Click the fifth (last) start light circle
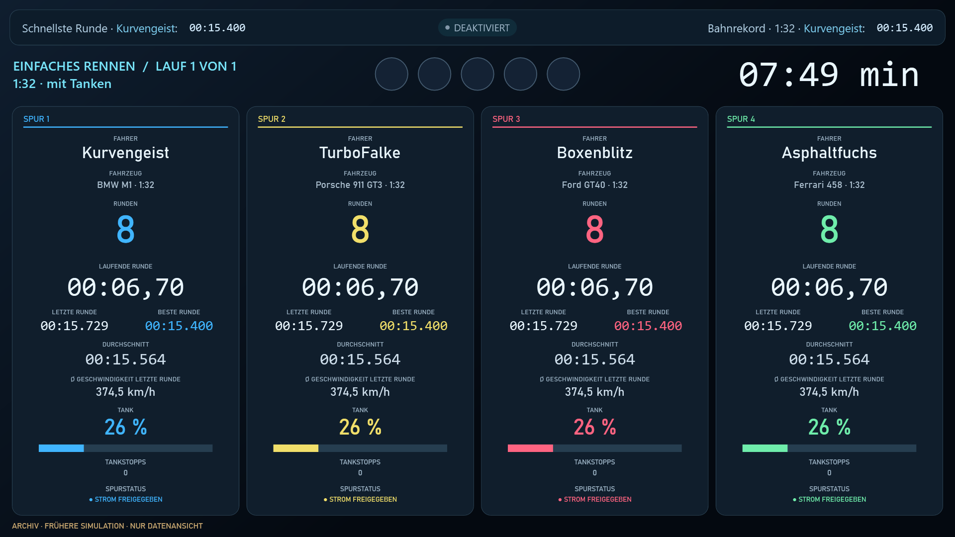 point(564,74)
